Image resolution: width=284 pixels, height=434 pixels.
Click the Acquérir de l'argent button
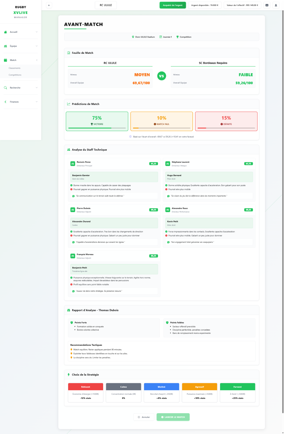point(173,5)
